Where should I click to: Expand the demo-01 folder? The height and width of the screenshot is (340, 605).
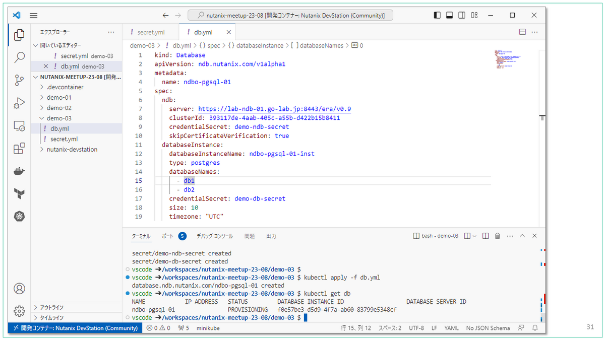[x=59, y=98]
